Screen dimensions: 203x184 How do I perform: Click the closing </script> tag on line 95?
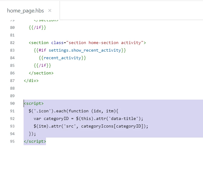35,141
